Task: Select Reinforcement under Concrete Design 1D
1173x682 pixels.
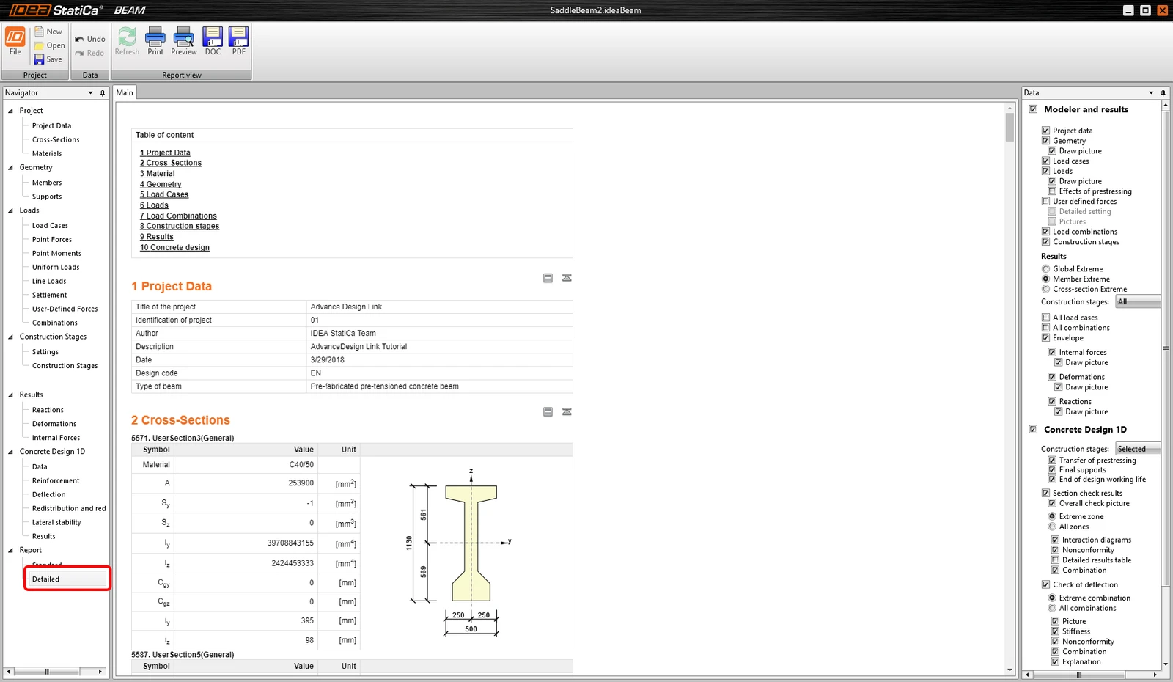Action: (56, 481)
